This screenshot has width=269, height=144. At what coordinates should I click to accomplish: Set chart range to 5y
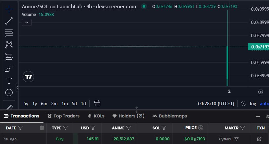tap(26, 104)
